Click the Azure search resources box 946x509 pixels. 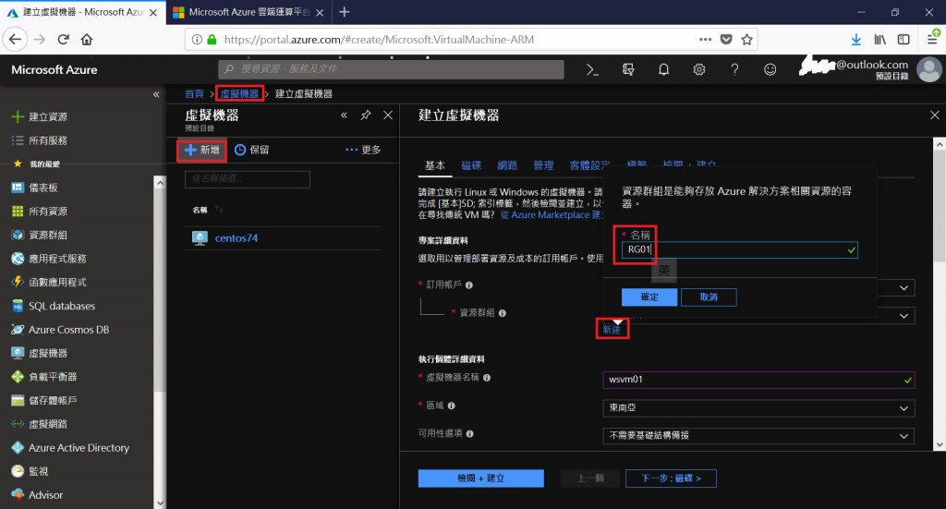(x=391, y=69)
